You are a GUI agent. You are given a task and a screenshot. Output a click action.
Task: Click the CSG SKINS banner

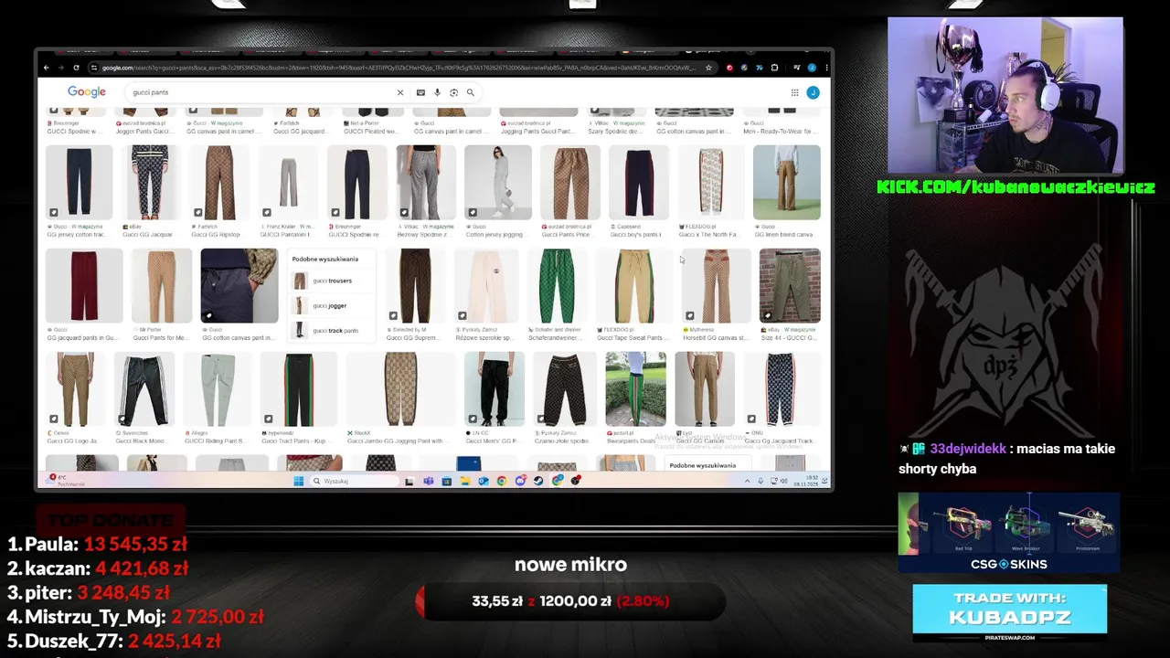[1009, 533]
